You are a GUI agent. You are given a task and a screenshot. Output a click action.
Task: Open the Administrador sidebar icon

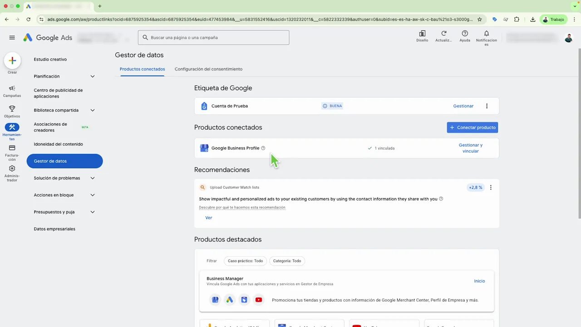[x=12, y=168]
